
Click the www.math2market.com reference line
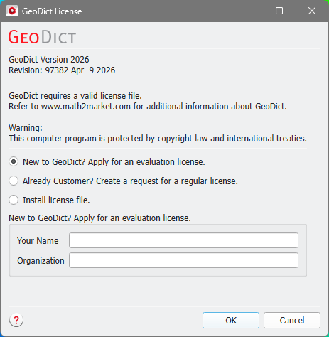click(x=148, y=107)
